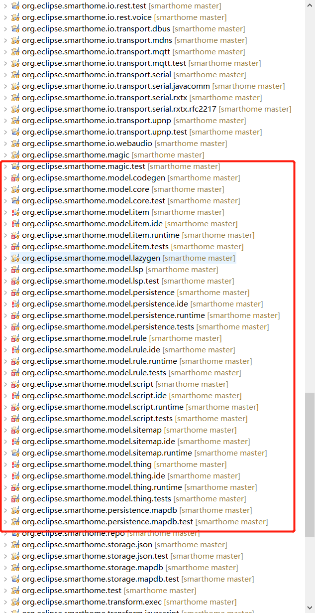Click project icon of io.transport.serial.javacomm
This screenshot has width=315, height=613.
point(15,86)
